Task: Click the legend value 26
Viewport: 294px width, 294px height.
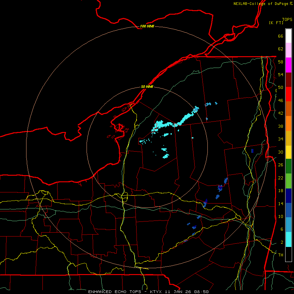Action: pos(281,165)
